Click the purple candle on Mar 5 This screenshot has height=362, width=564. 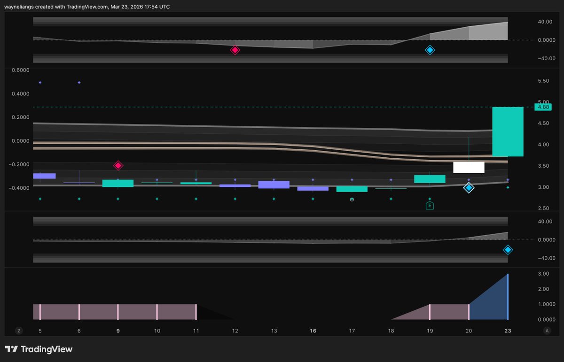pyautogui.click(x=44, y=176)
